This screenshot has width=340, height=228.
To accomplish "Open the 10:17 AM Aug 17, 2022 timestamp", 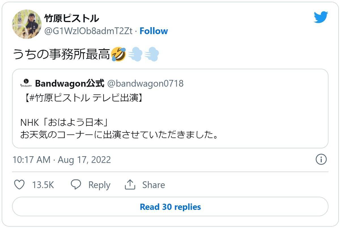I will coord(62,160).
